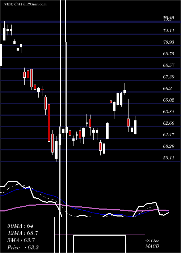This screenshot has height=253, width=181.
Task: Click the 60.29 price level label
Action: pyautogui.click(x=169, y=146)
